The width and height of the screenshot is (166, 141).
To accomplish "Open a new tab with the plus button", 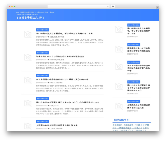I will tap(157, 7).
